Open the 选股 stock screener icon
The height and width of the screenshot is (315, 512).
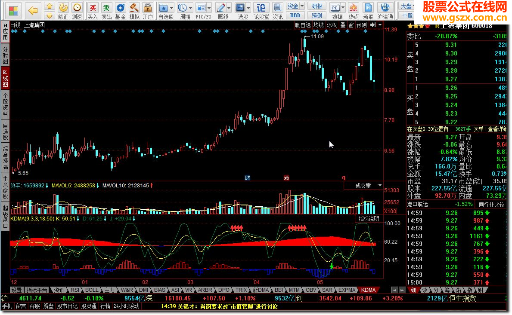(x=240, y=8)
